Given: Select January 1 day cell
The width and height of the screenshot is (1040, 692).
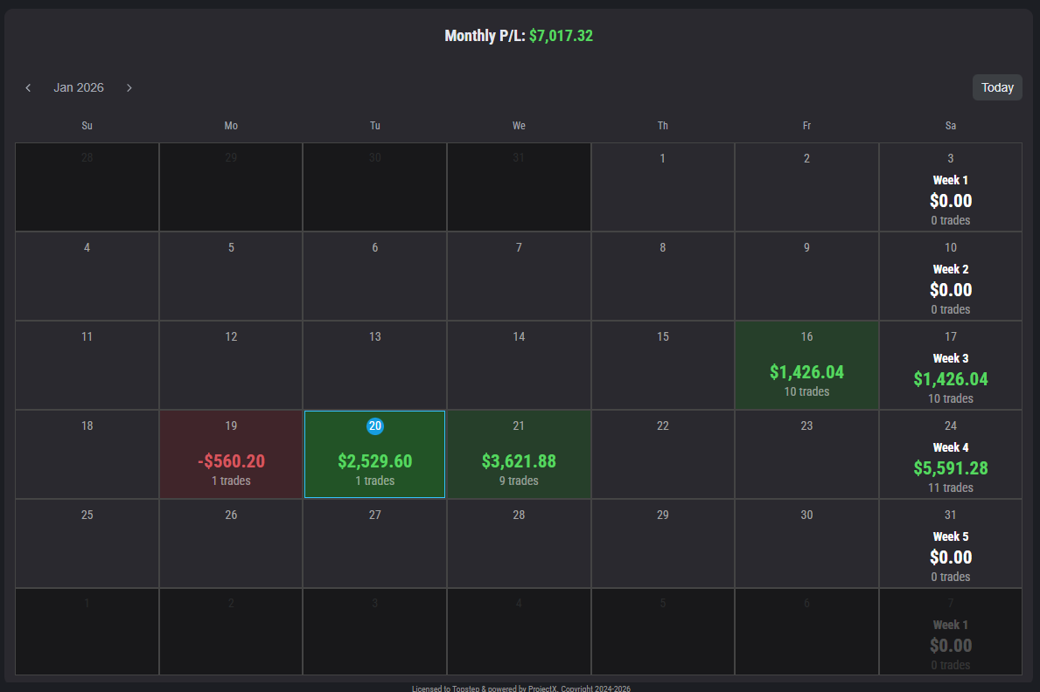Looking at the screenshot, I should (x=663, y=187).
